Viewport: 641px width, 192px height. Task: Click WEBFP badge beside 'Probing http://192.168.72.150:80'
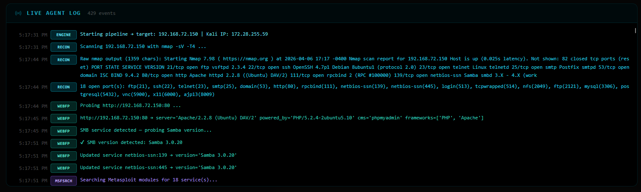pyautogui.click(x=64, y=105)
